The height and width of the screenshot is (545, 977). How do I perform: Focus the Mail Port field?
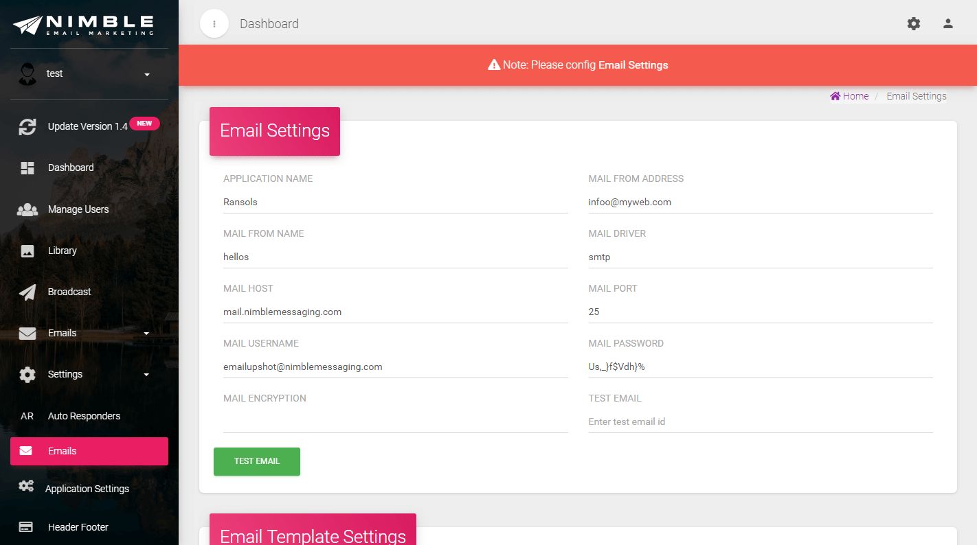[x=761, y=312]
